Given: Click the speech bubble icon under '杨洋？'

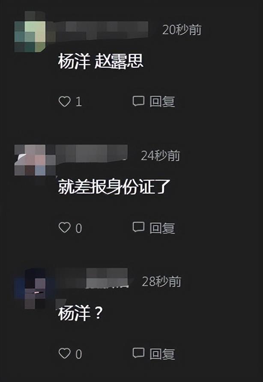Looking at the screenshot, I should pos(138,353).
